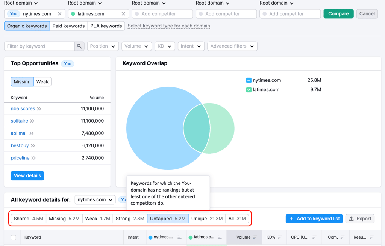Open Root domain dropdown above latimes.com
Image resolution: width=385 pixels, height=246 pixels.
(x=85, y=3)
